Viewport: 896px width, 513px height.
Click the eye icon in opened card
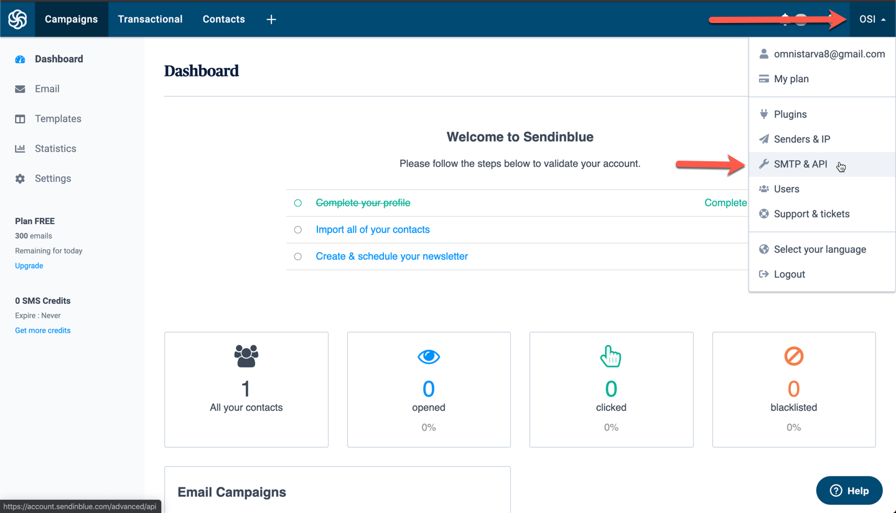429,356
